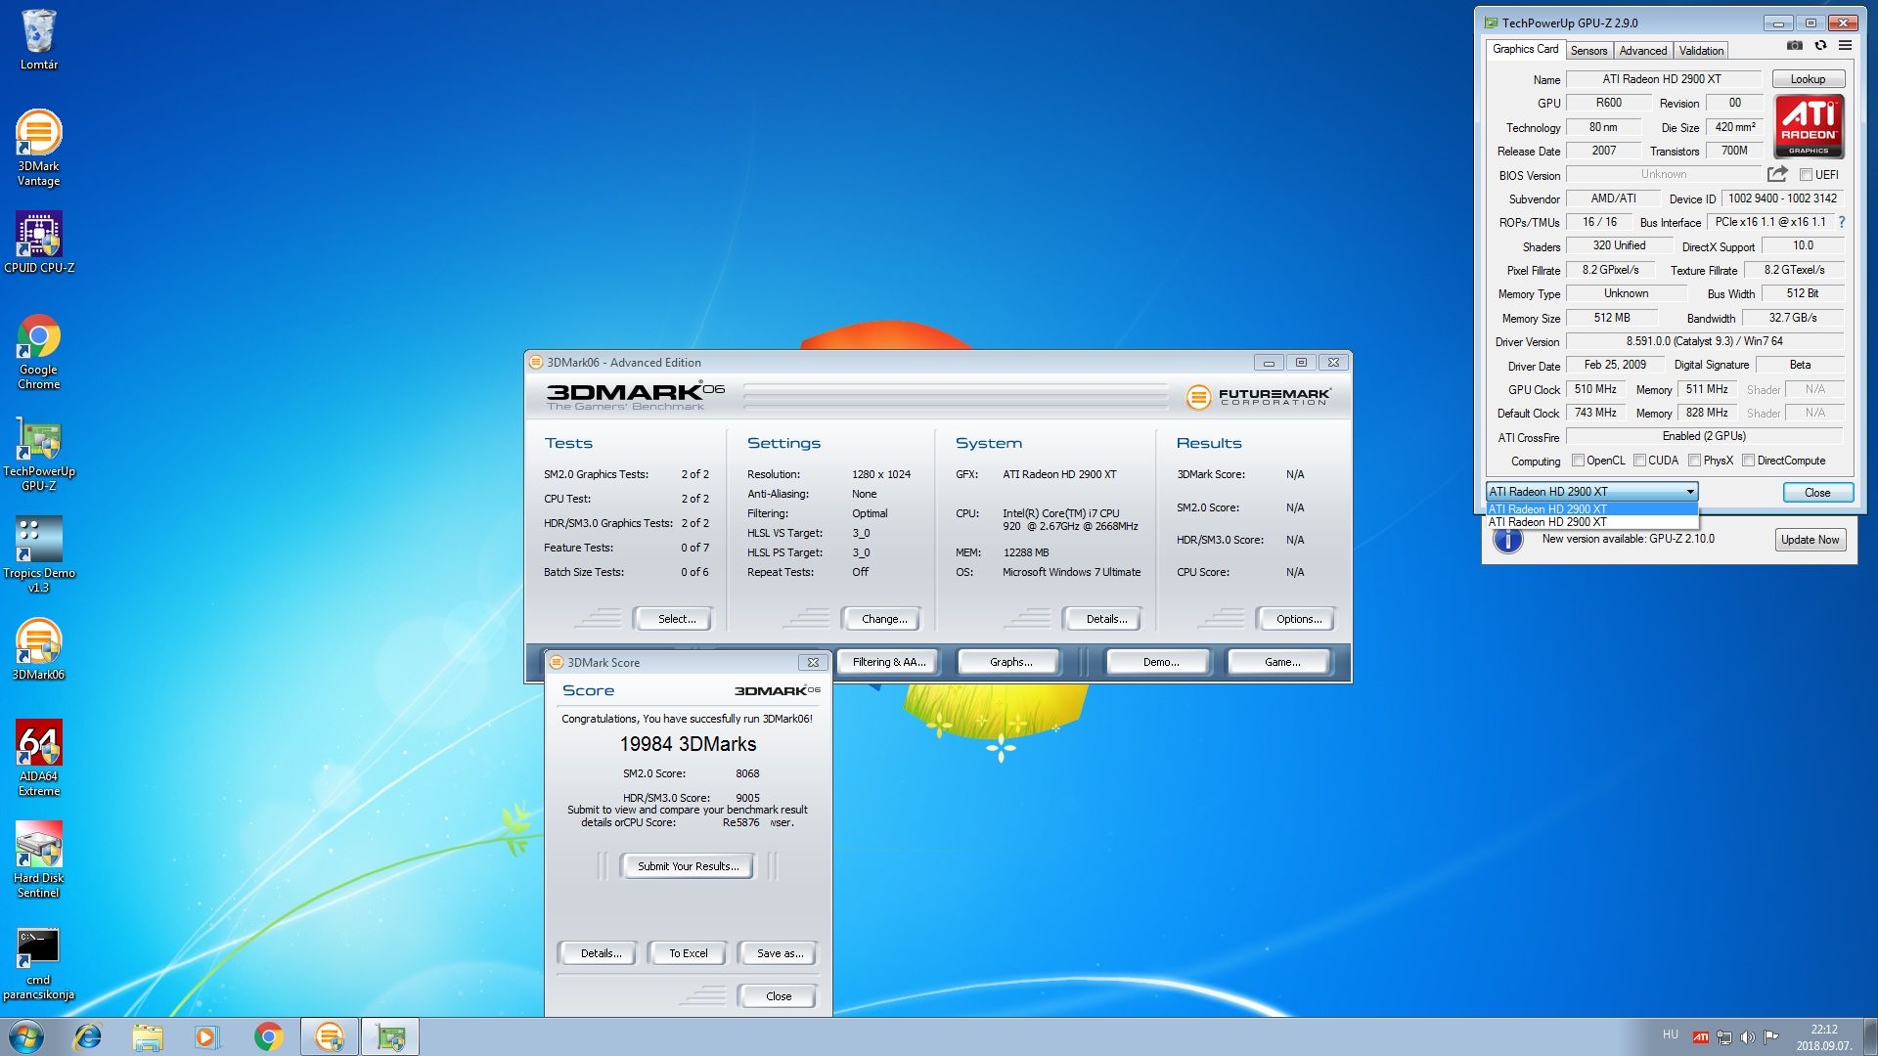Click the Demo... button
The width and height of the screenshot is (1878, 1056).
pos(1160,662)
